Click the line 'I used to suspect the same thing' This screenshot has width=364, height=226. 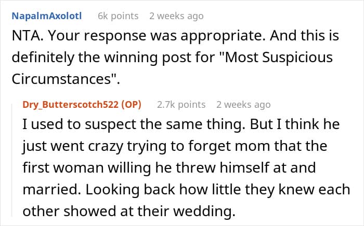click(134, 124)
